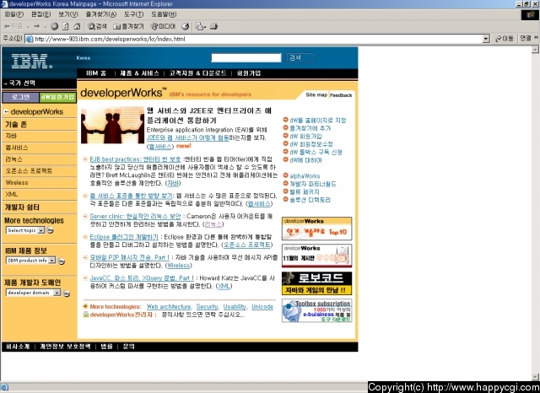This screenshot has width=540, height=393.
Task: Click the Windows flag throbber icon
Action: tap(530, 15)
